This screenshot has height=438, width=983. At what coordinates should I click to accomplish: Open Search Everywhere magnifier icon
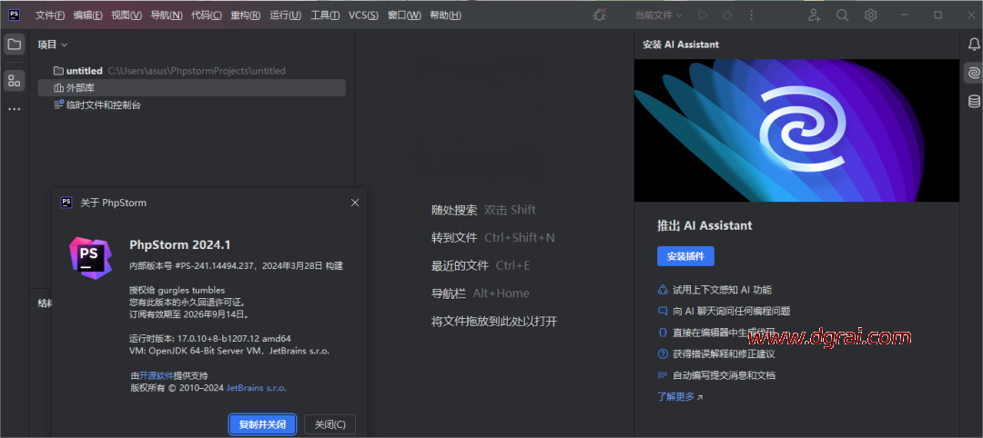[842, 15]
